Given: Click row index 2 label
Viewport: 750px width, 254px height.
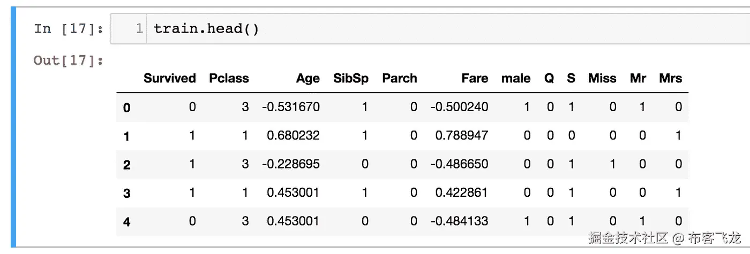Looking at the screenshot, I should pos(126,165).
